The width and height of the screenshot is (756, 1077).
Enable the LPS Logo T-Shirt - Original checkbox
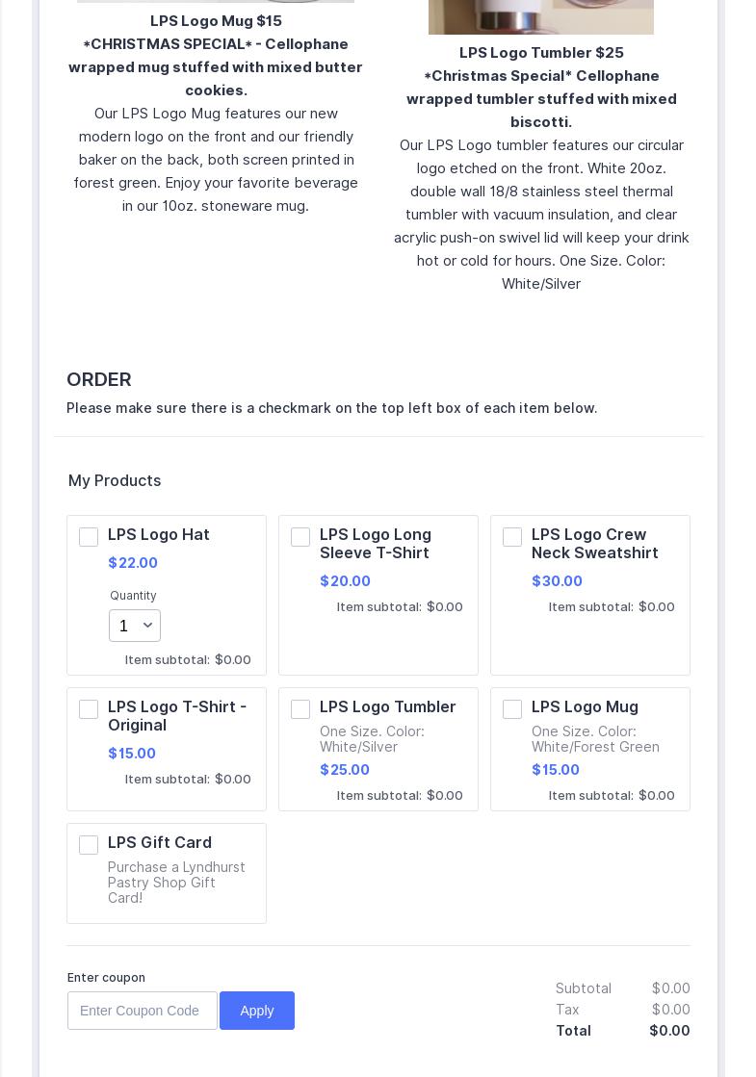point(89,709)
